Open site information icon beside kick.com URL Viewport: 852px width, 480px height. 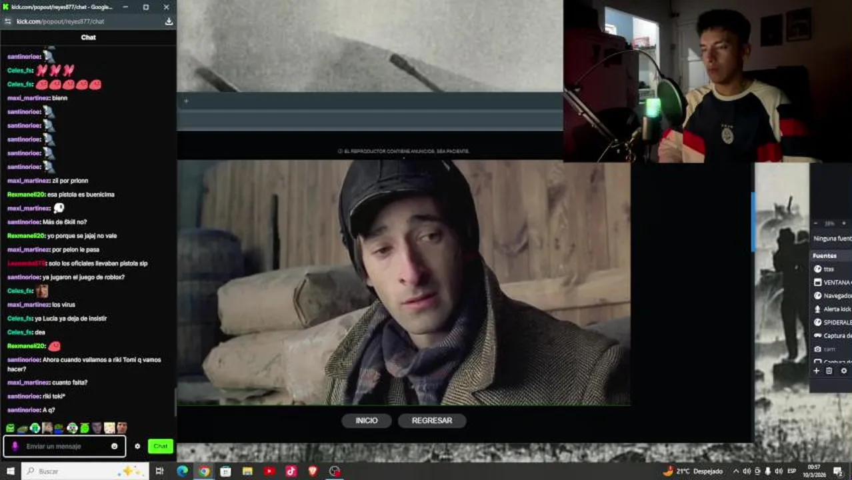[x=8, y=21]
